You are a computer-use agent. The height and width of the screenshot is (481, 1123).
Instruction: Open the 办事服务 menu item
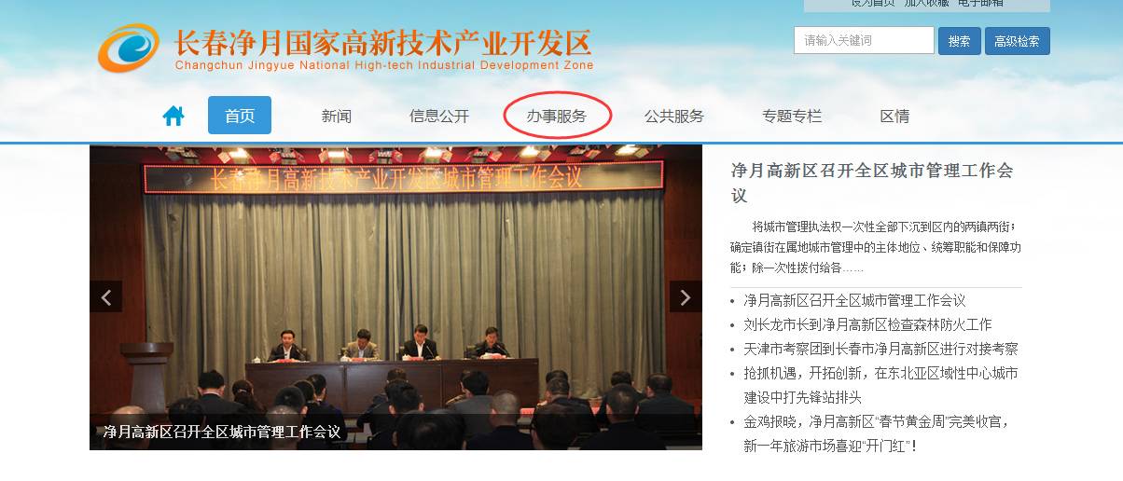click(557, 117)
